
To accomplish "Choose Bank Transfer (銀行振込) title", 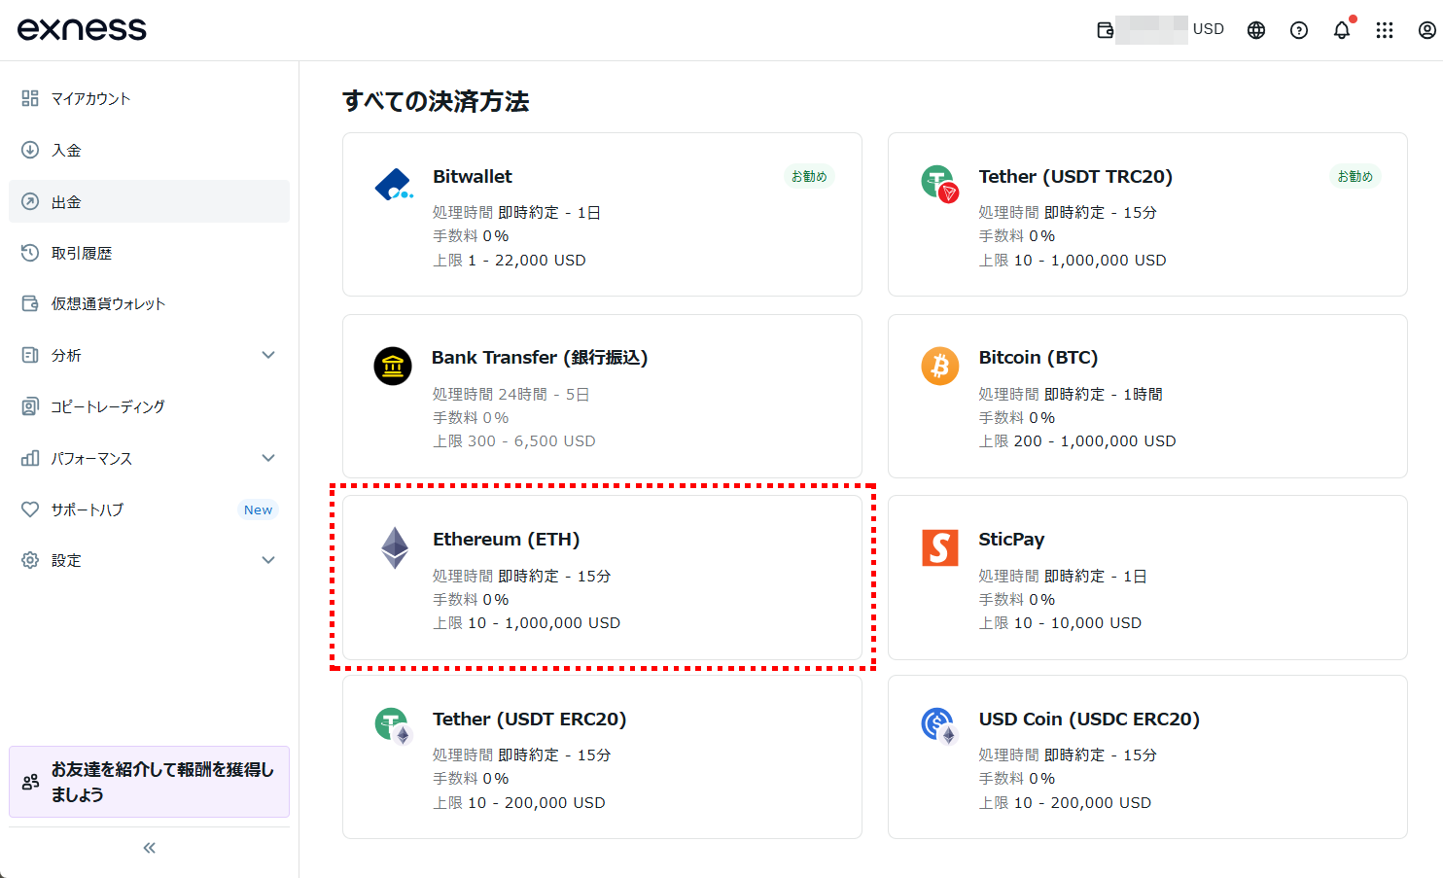I will click(x=540, y=358).
